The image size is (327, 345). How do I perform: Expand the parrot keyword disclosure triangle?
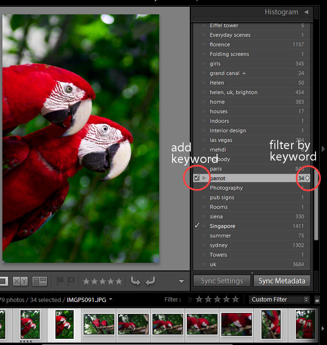point(204,178)
